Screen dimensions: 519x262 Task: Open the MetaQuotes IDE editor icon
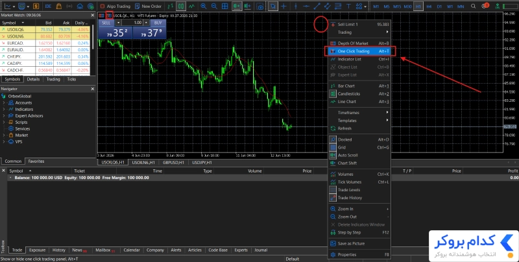48,6
